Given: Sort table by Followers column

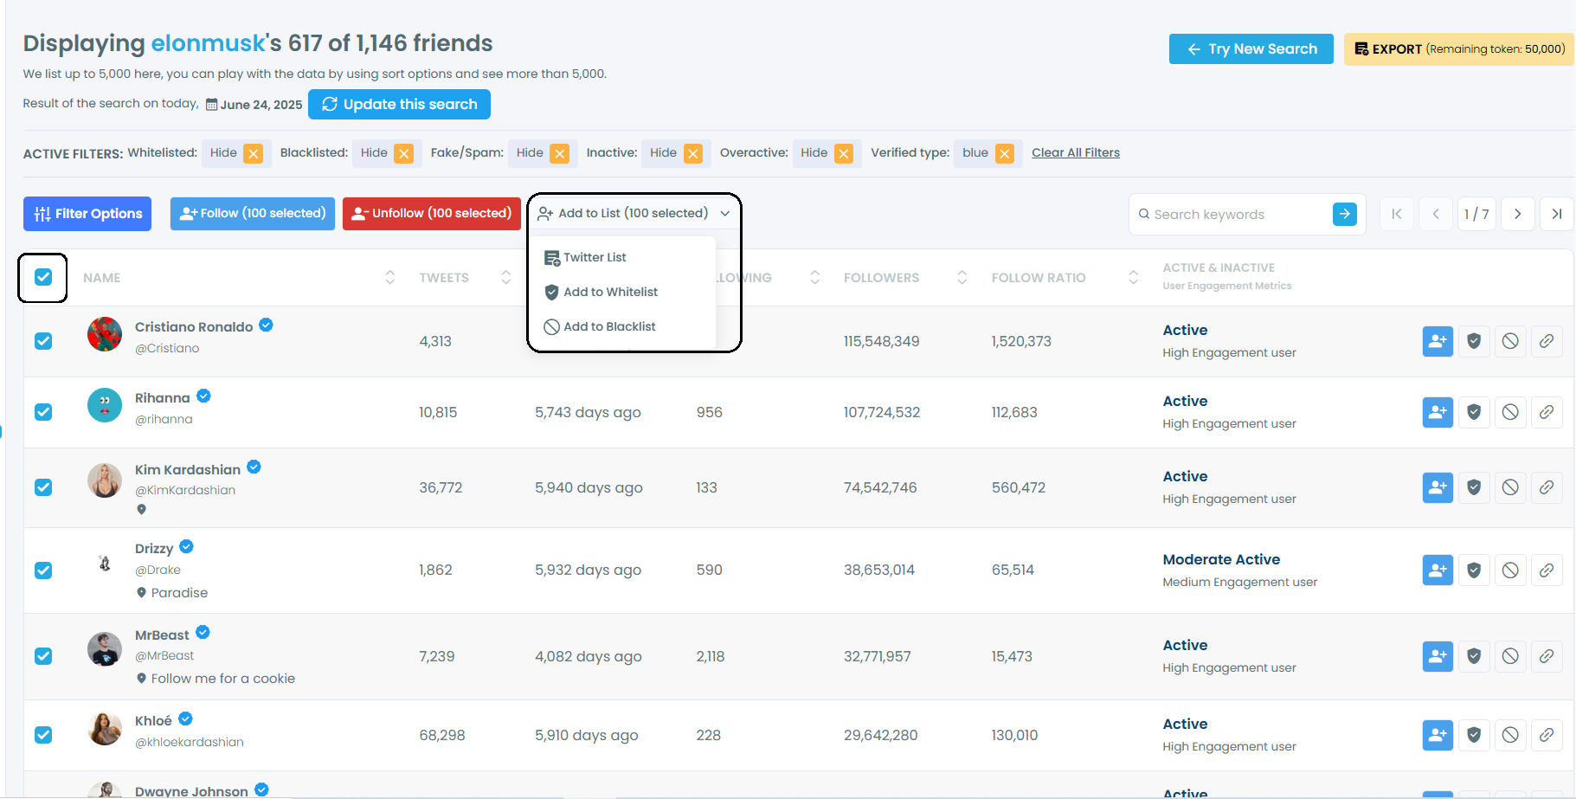Looking at the screenshot, I should [x=962, y=277].
